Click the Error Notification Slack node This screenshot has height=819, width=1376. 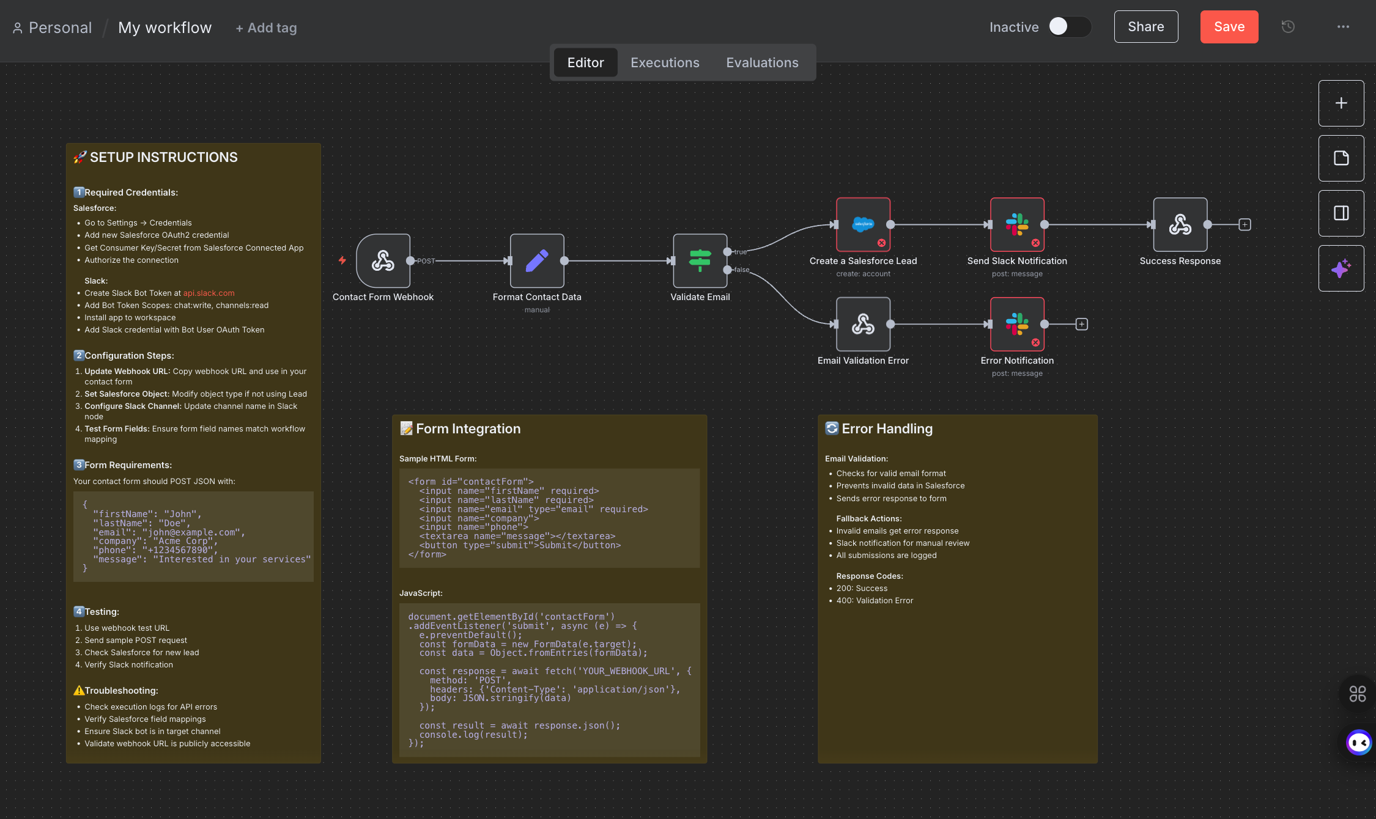tap(1017, 324)
